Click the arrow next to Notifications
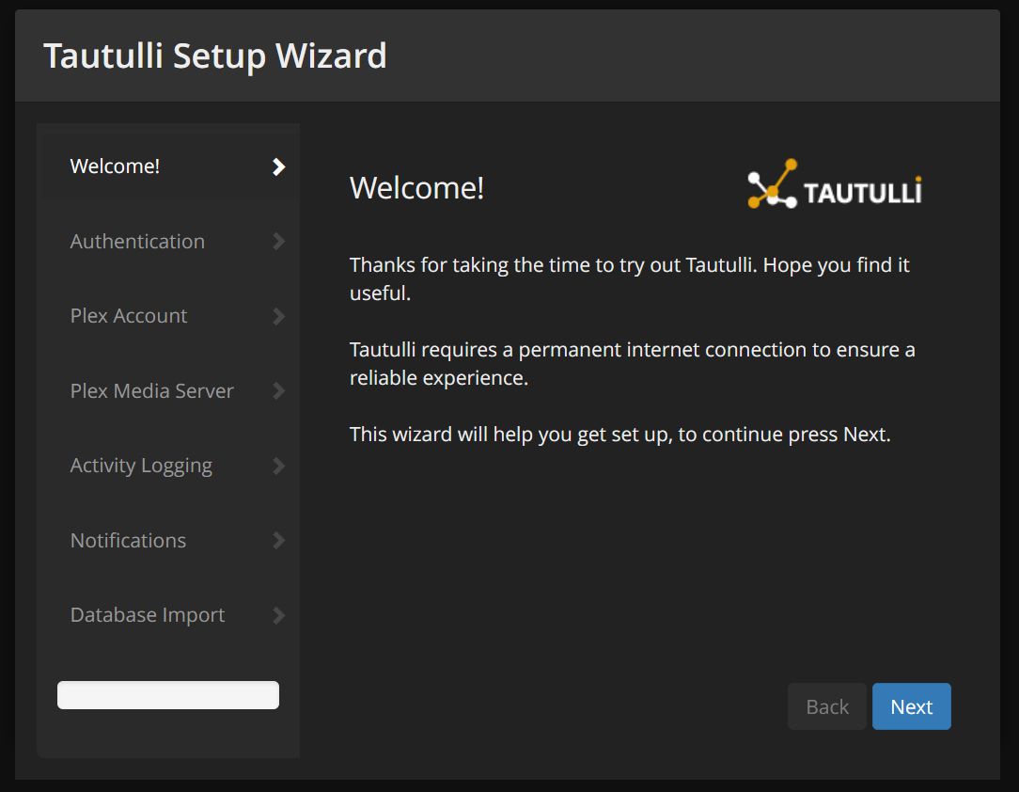Viewport: 1019px width, 792px height. 278,540
